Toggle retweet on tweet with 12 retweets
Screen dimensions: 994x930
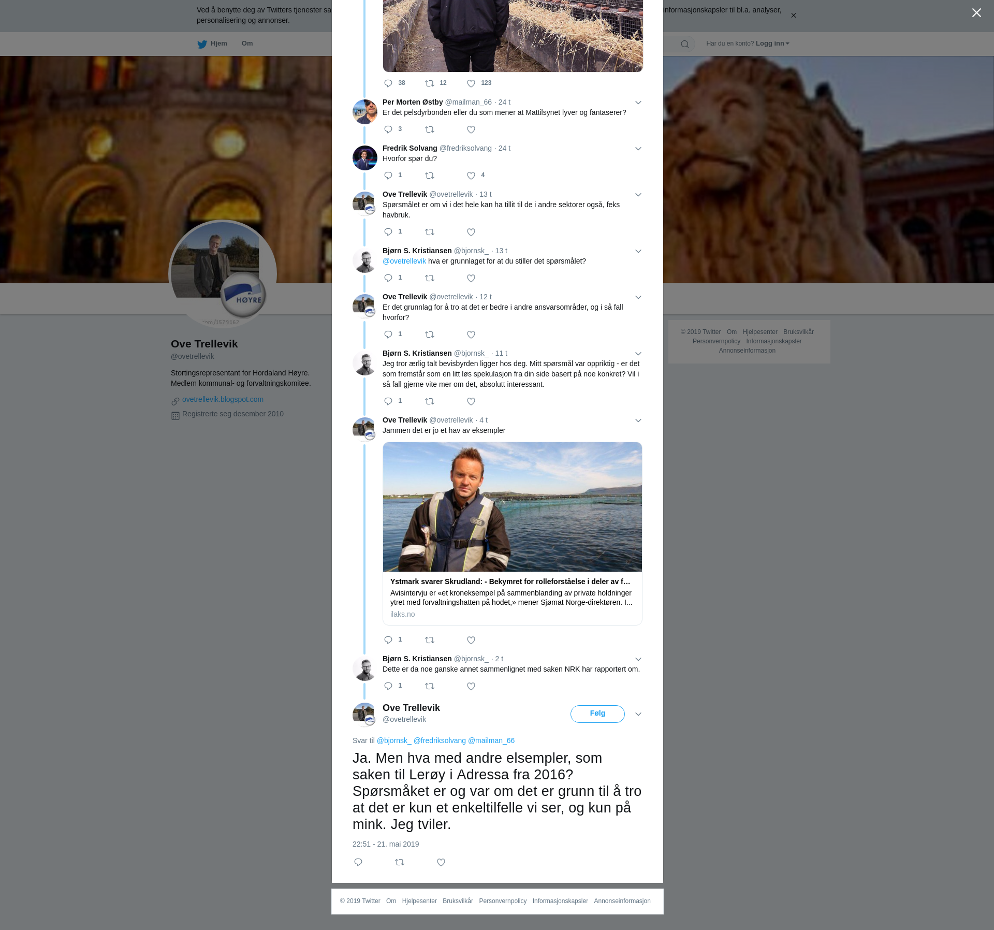tap(429, 83)
